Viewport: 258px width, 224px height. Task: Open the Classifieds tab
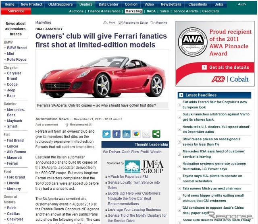click(198, 4)
